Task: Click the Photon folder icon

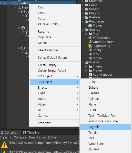Action: pos(87,9)
